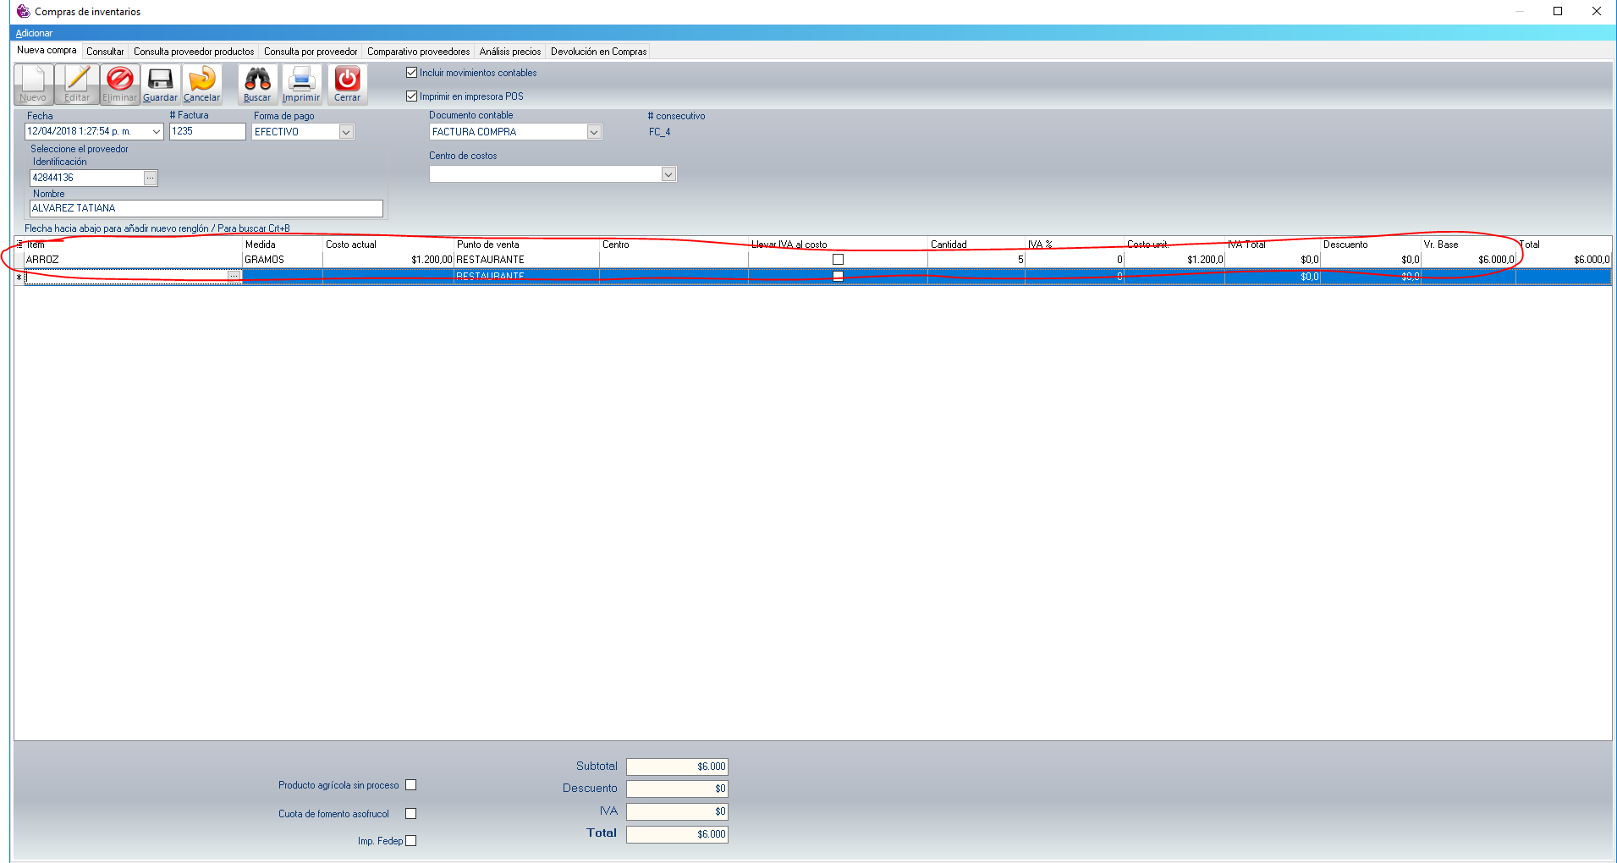Save with the Guardar floppy disk icon
Viewport: 1617px width, 863px height.
coord(160,82)
